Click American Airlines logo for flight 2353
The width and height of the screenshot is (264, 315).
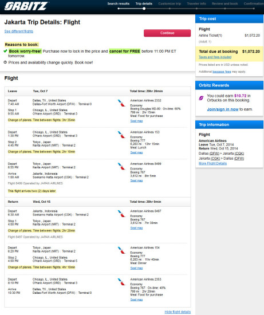[121, 282]
